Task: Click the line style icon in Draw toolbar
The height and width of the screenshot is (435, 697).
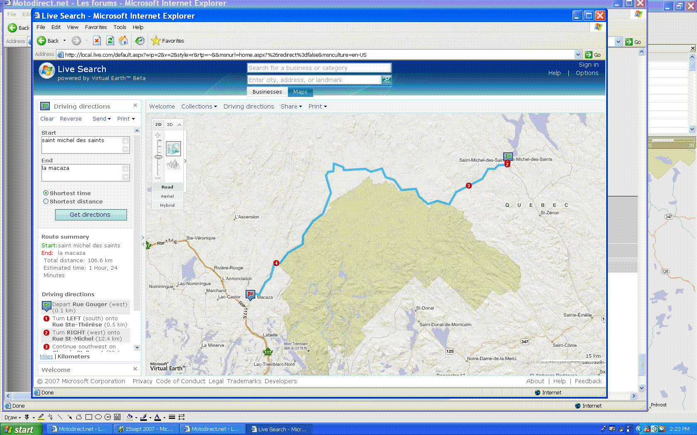Action: [x=172, y=417]
